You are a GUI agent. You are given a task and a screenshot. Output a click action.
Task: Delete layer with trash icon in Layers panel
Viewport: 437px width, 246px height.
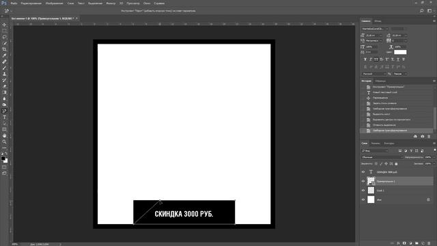(x=429, y=243)
